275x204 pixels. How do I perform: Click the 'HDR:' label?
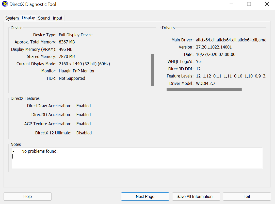(x=52, y=79)
